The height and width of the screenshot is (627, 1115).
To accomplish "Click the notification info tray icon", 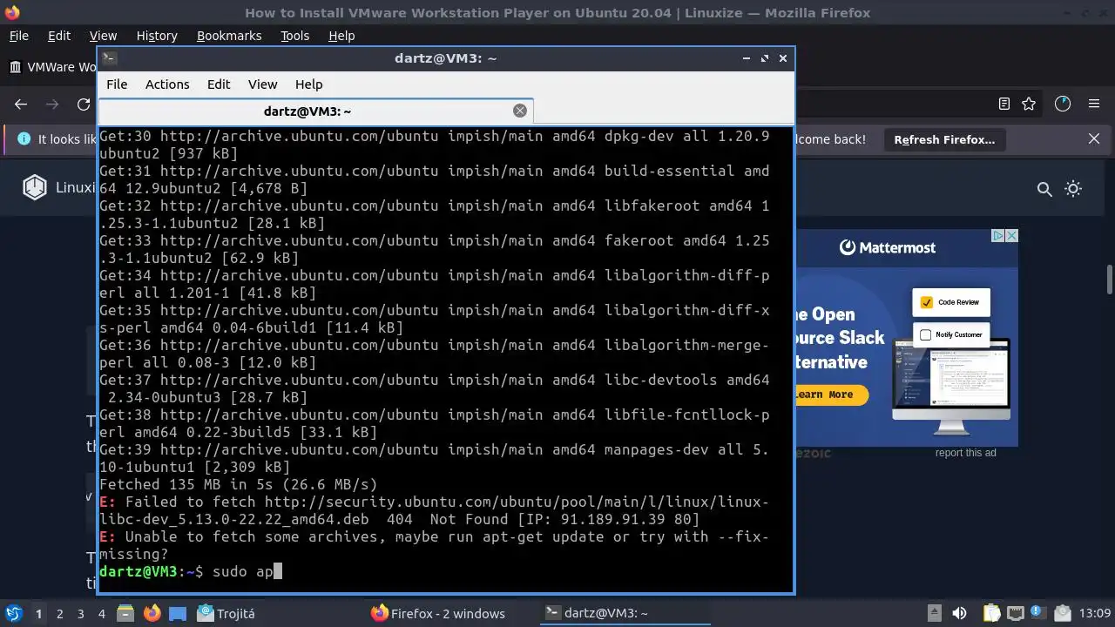I will coord(1037,614).
